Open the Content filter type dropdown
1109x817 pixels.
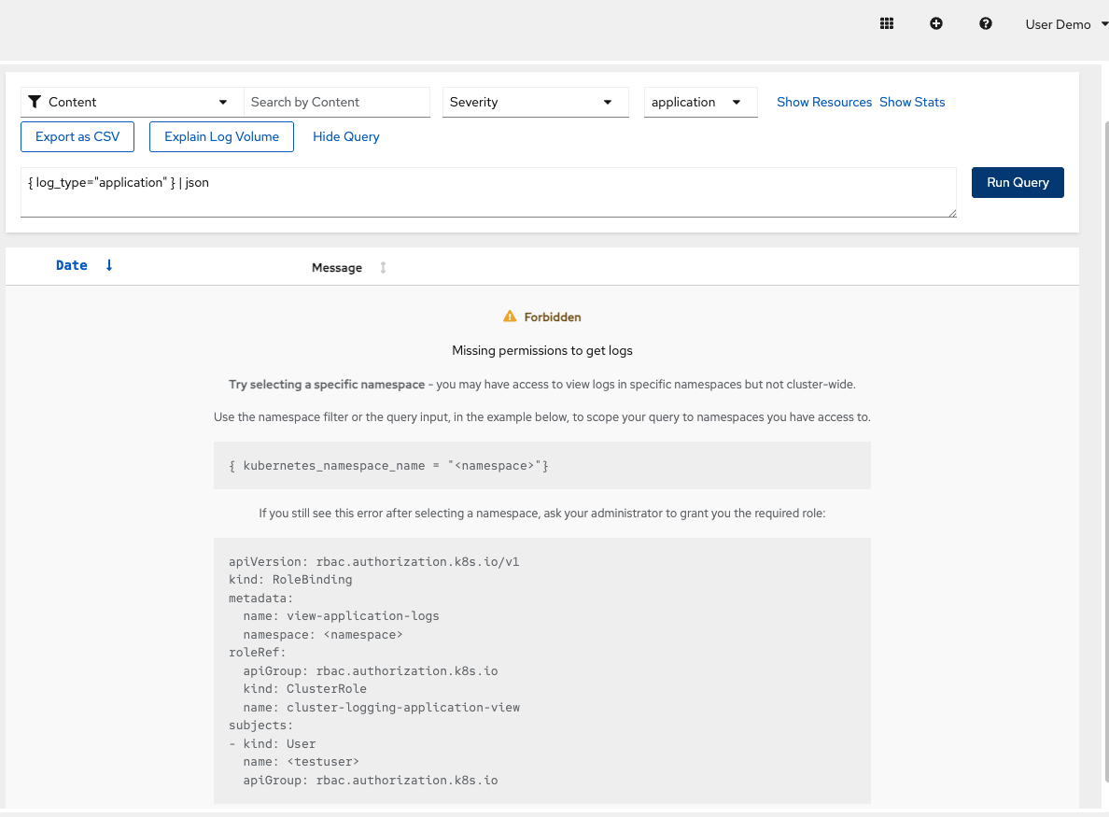[x=132, y=102]
